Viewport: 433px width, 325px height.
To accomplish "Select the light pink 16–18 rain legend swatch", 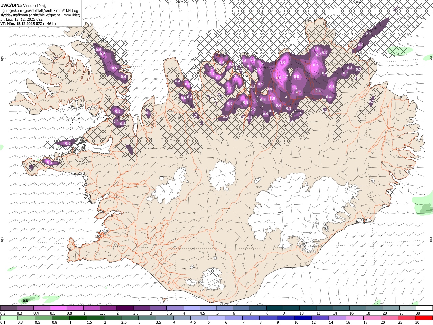I will [355, 318].
